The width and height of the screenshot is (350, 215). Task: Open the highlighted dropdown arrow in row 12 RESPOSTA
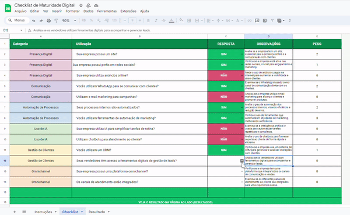coord(242,161)
